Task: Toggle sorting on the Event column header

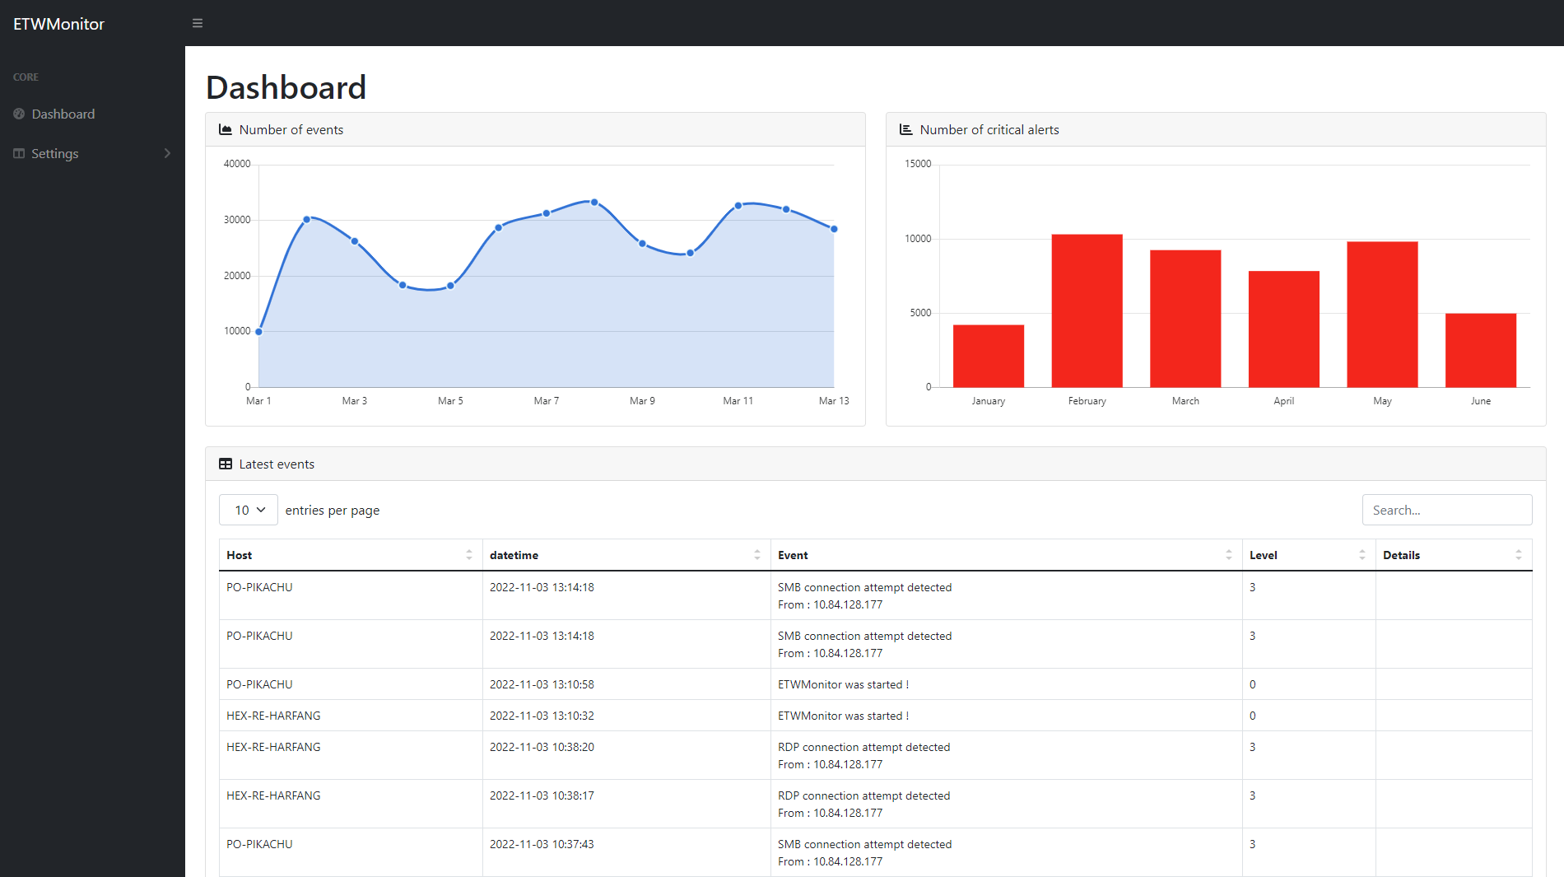Action: coord(1230,554)
